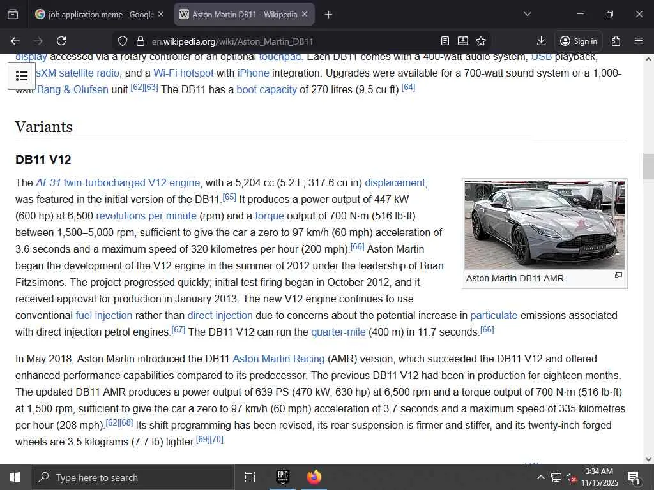Sign in to Firefox account

579,41
